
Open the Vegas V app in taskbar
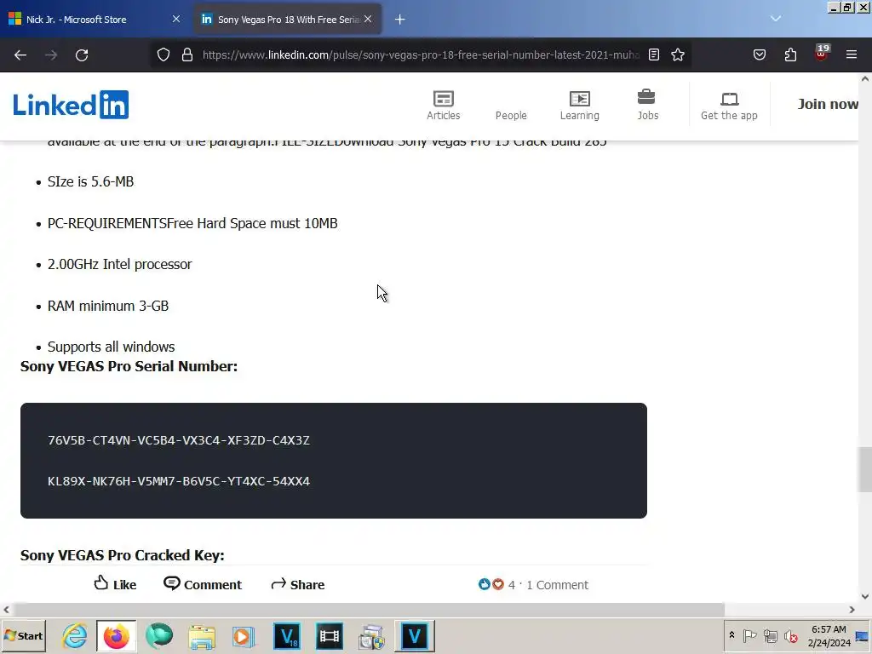pyautogui.click(x=415, y=635)
